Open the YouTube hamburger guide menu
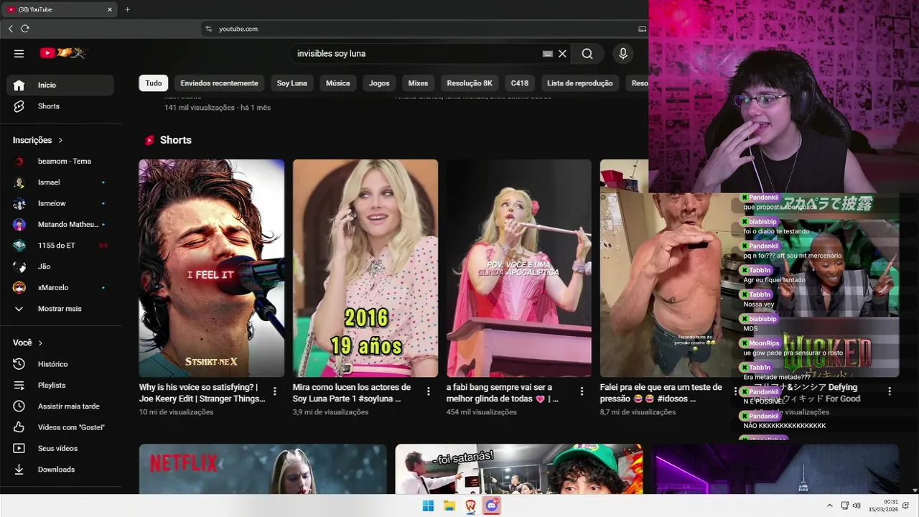This screenshot has width=919, height=517. 19,53
